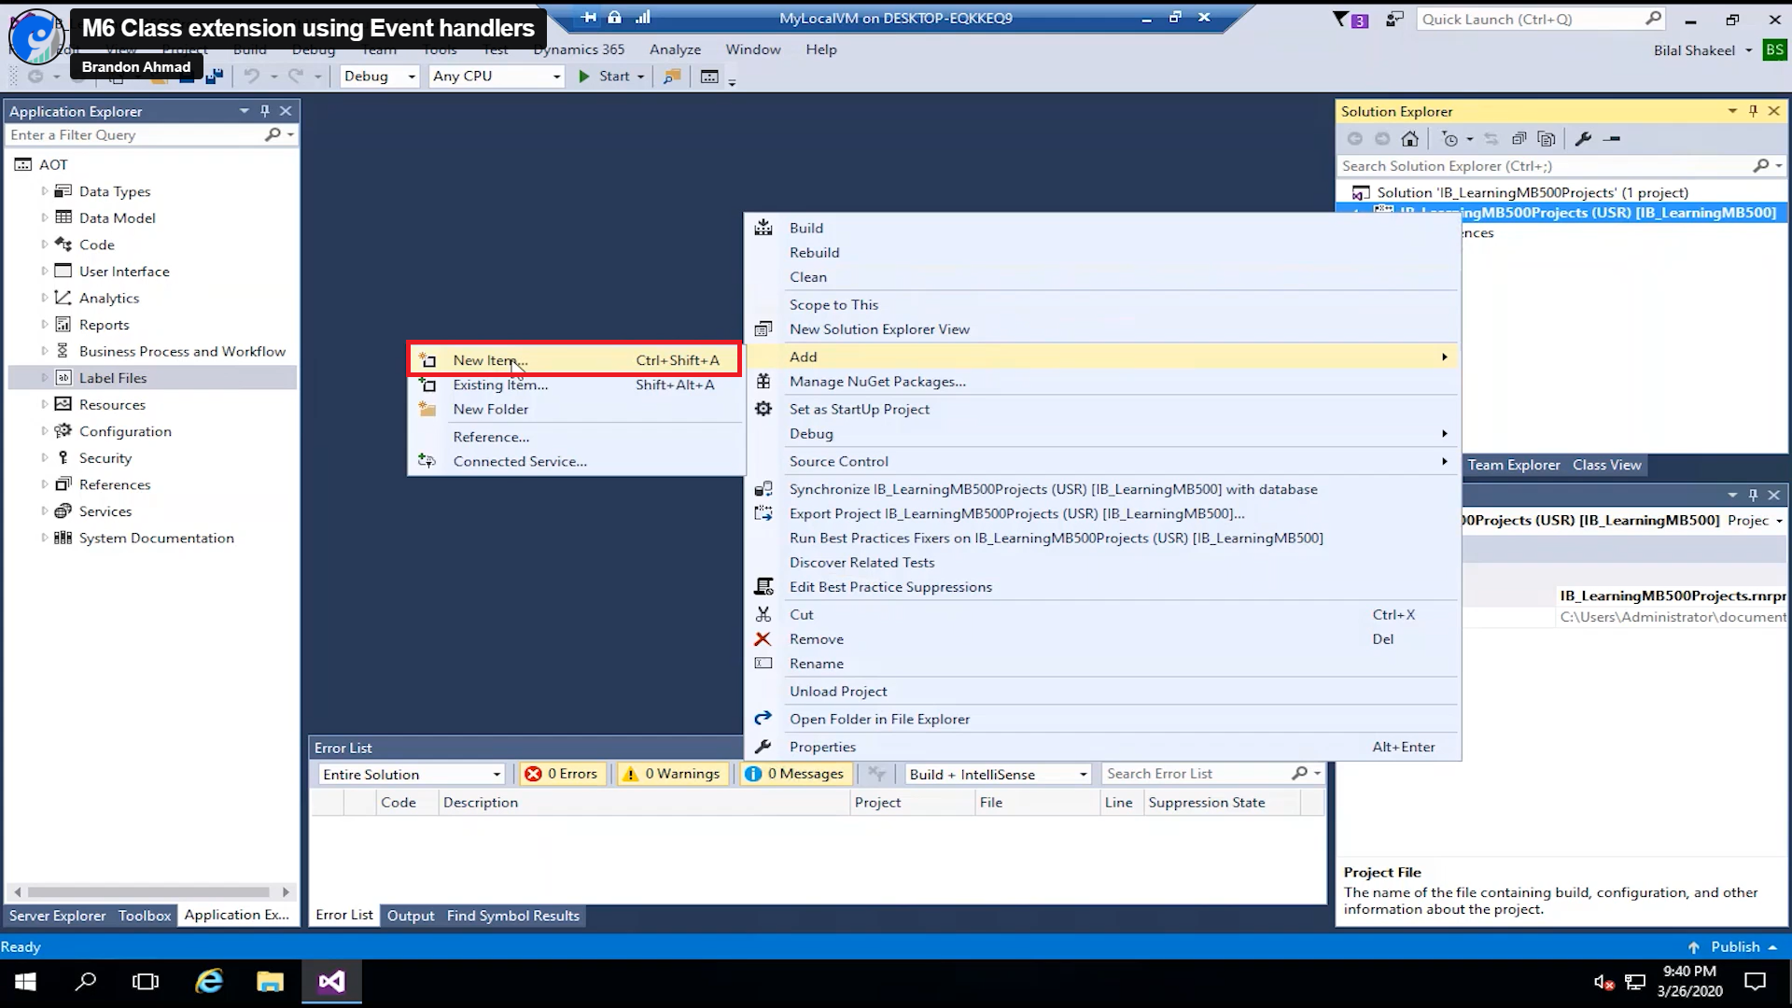Click the Application Explorer horizontal scrollbar
The height and width of the screenshot is (1008, 1792).
click(151, 892)
